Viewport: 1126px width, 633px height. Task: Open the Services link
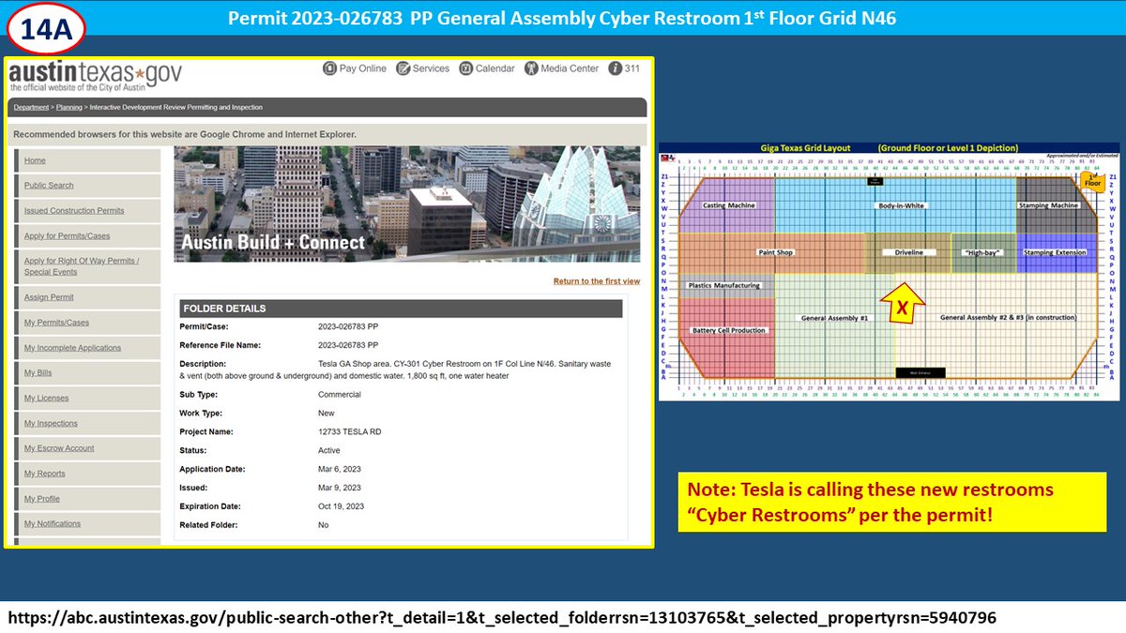pyautogui.click(x=431, y=68)
